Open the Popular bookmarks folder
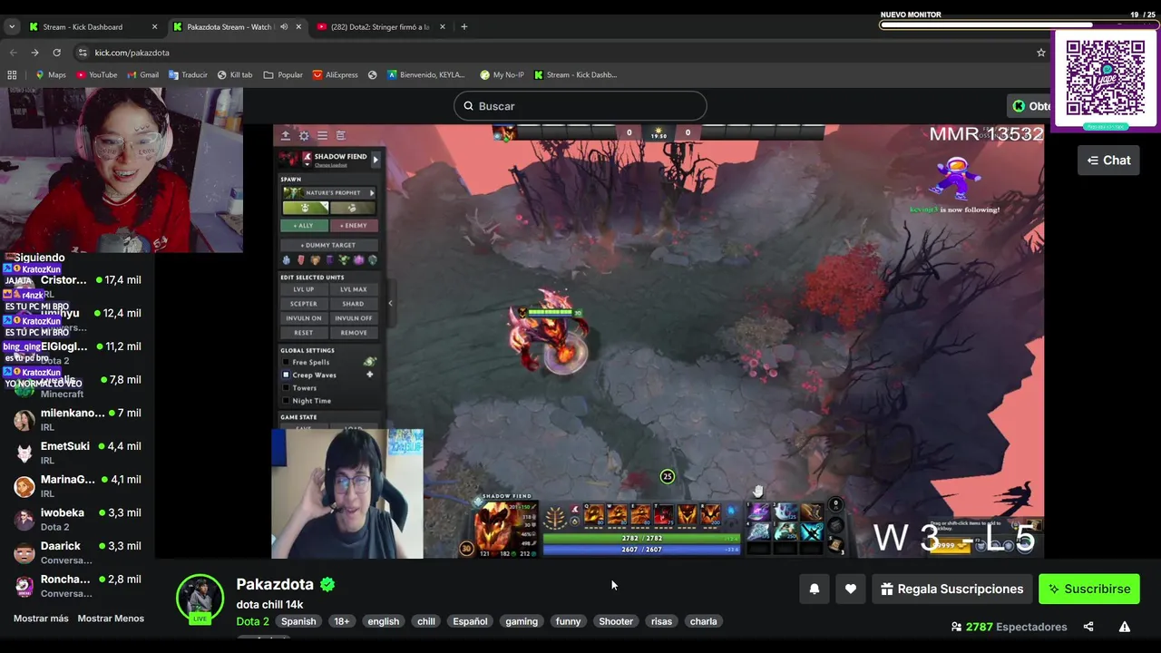The image size is (1161, 653). pos(283,75)
